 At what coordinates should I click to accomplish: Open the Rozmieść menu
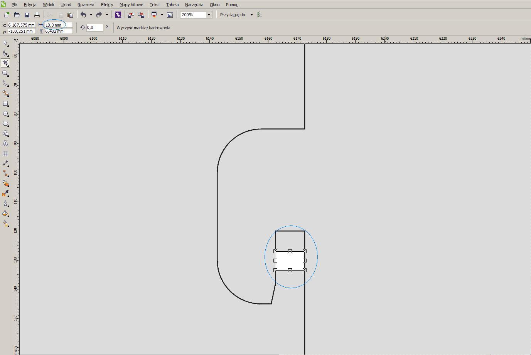pos(86,5)
